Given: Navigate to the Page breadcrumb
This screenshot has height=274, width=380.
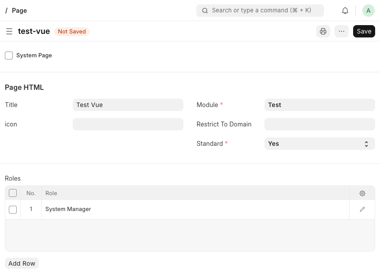Looking at the screenshot, I should tap(19, 11).
